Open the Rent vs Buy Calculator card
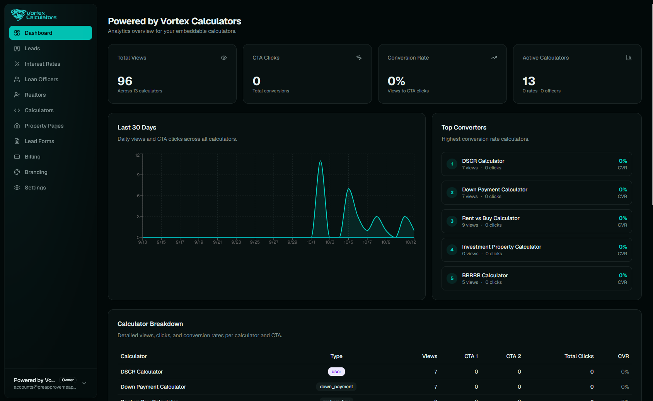 pyautogui.click(x=537, y=221)
